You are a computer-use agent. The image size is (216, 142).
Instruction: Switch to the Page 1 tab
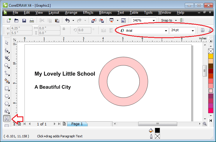coord(77,124)
